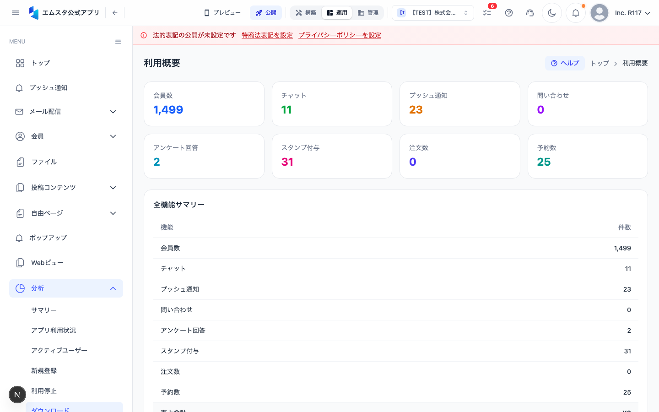This screenshot has height=412, width=659.
Task: Select アクティブユーザー under 分析
Action: tap(74, 351)
